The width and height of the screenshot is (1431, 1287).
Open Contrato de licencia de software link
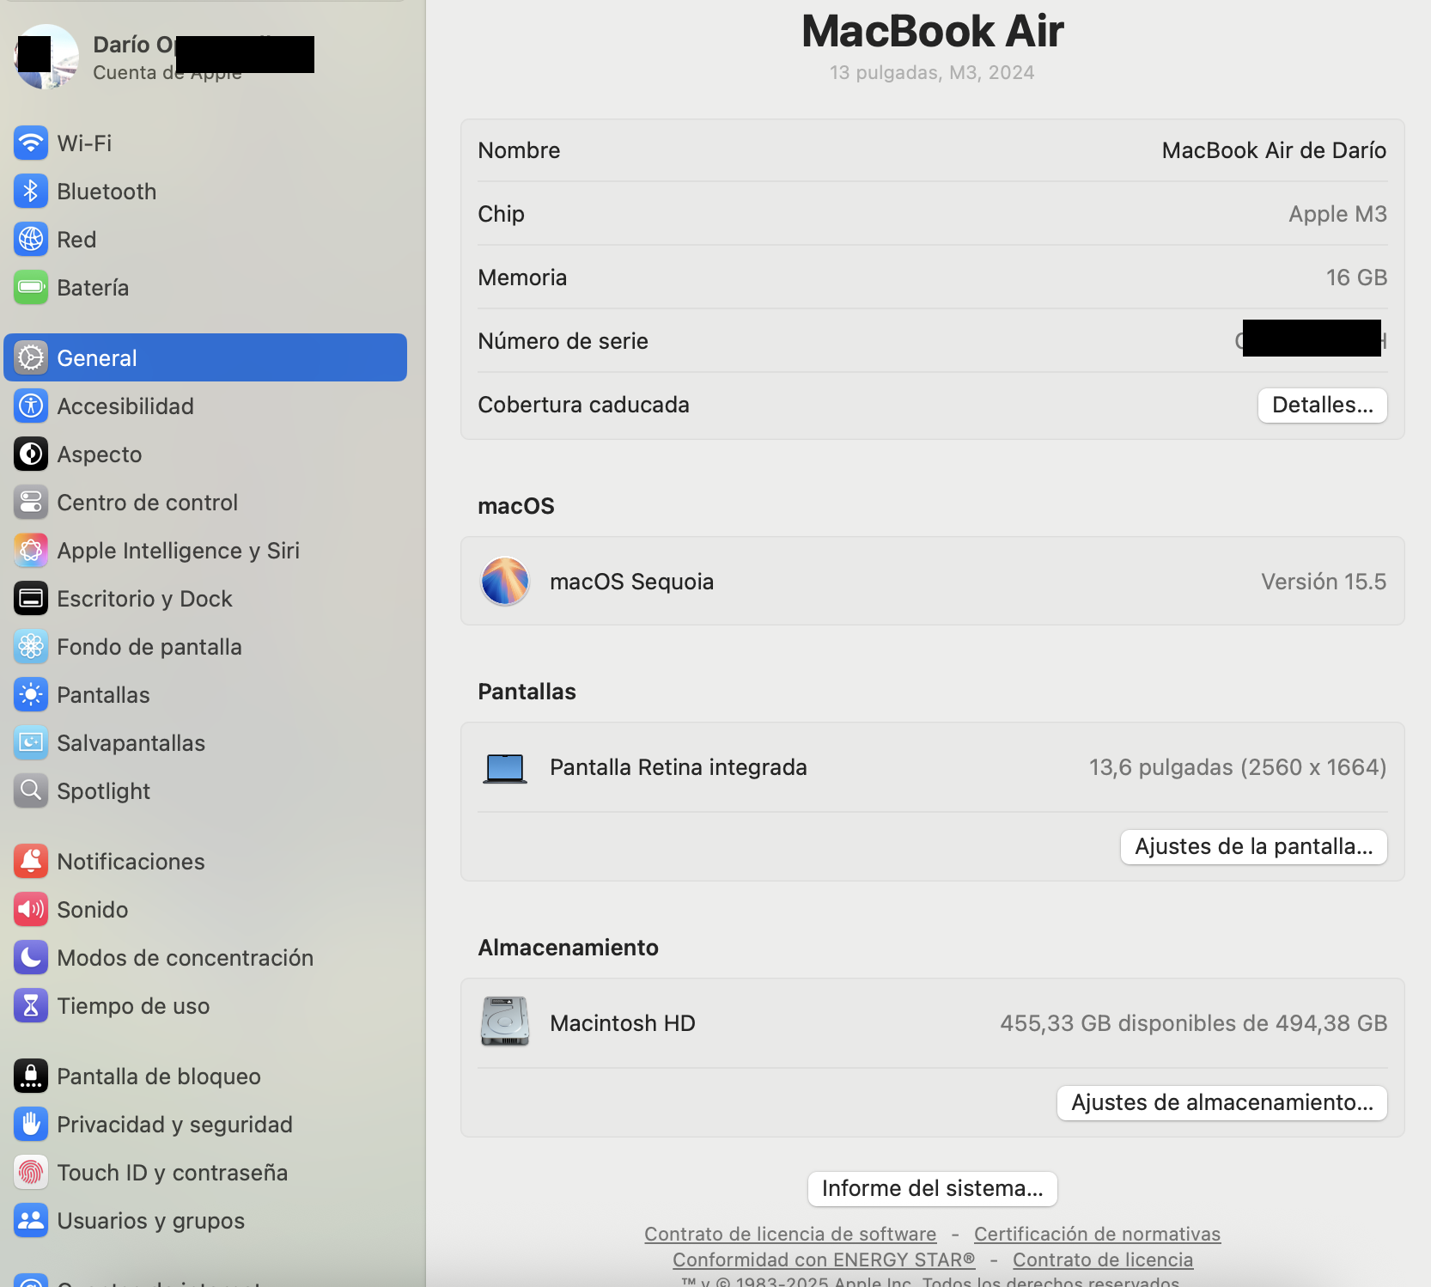[x=790, y=1234]
